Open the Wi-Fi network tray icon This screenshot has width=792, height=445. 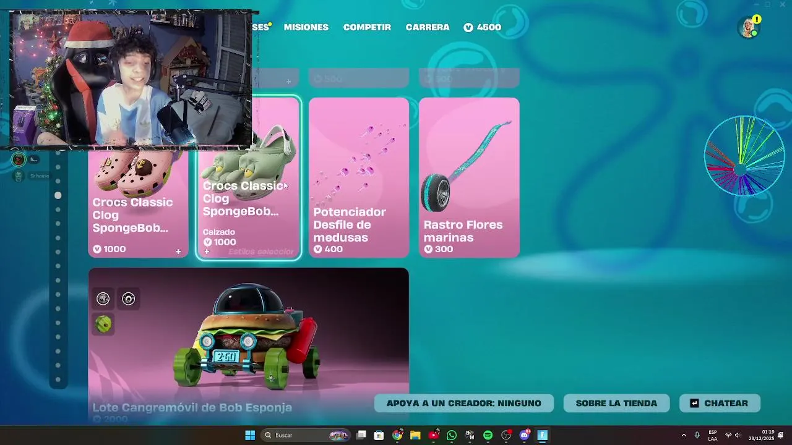tap(728, 435)
